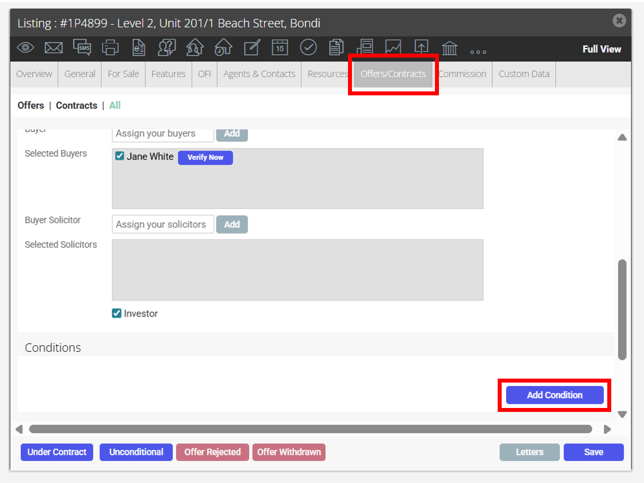
Task: Send SMS via the SMS icon
Action: [x=82, y=47]
